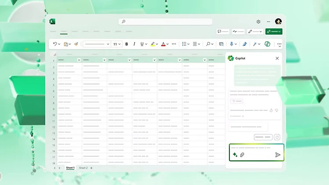Select the Format Painter tool
This screenshot has height=185, width=329.
76,44
